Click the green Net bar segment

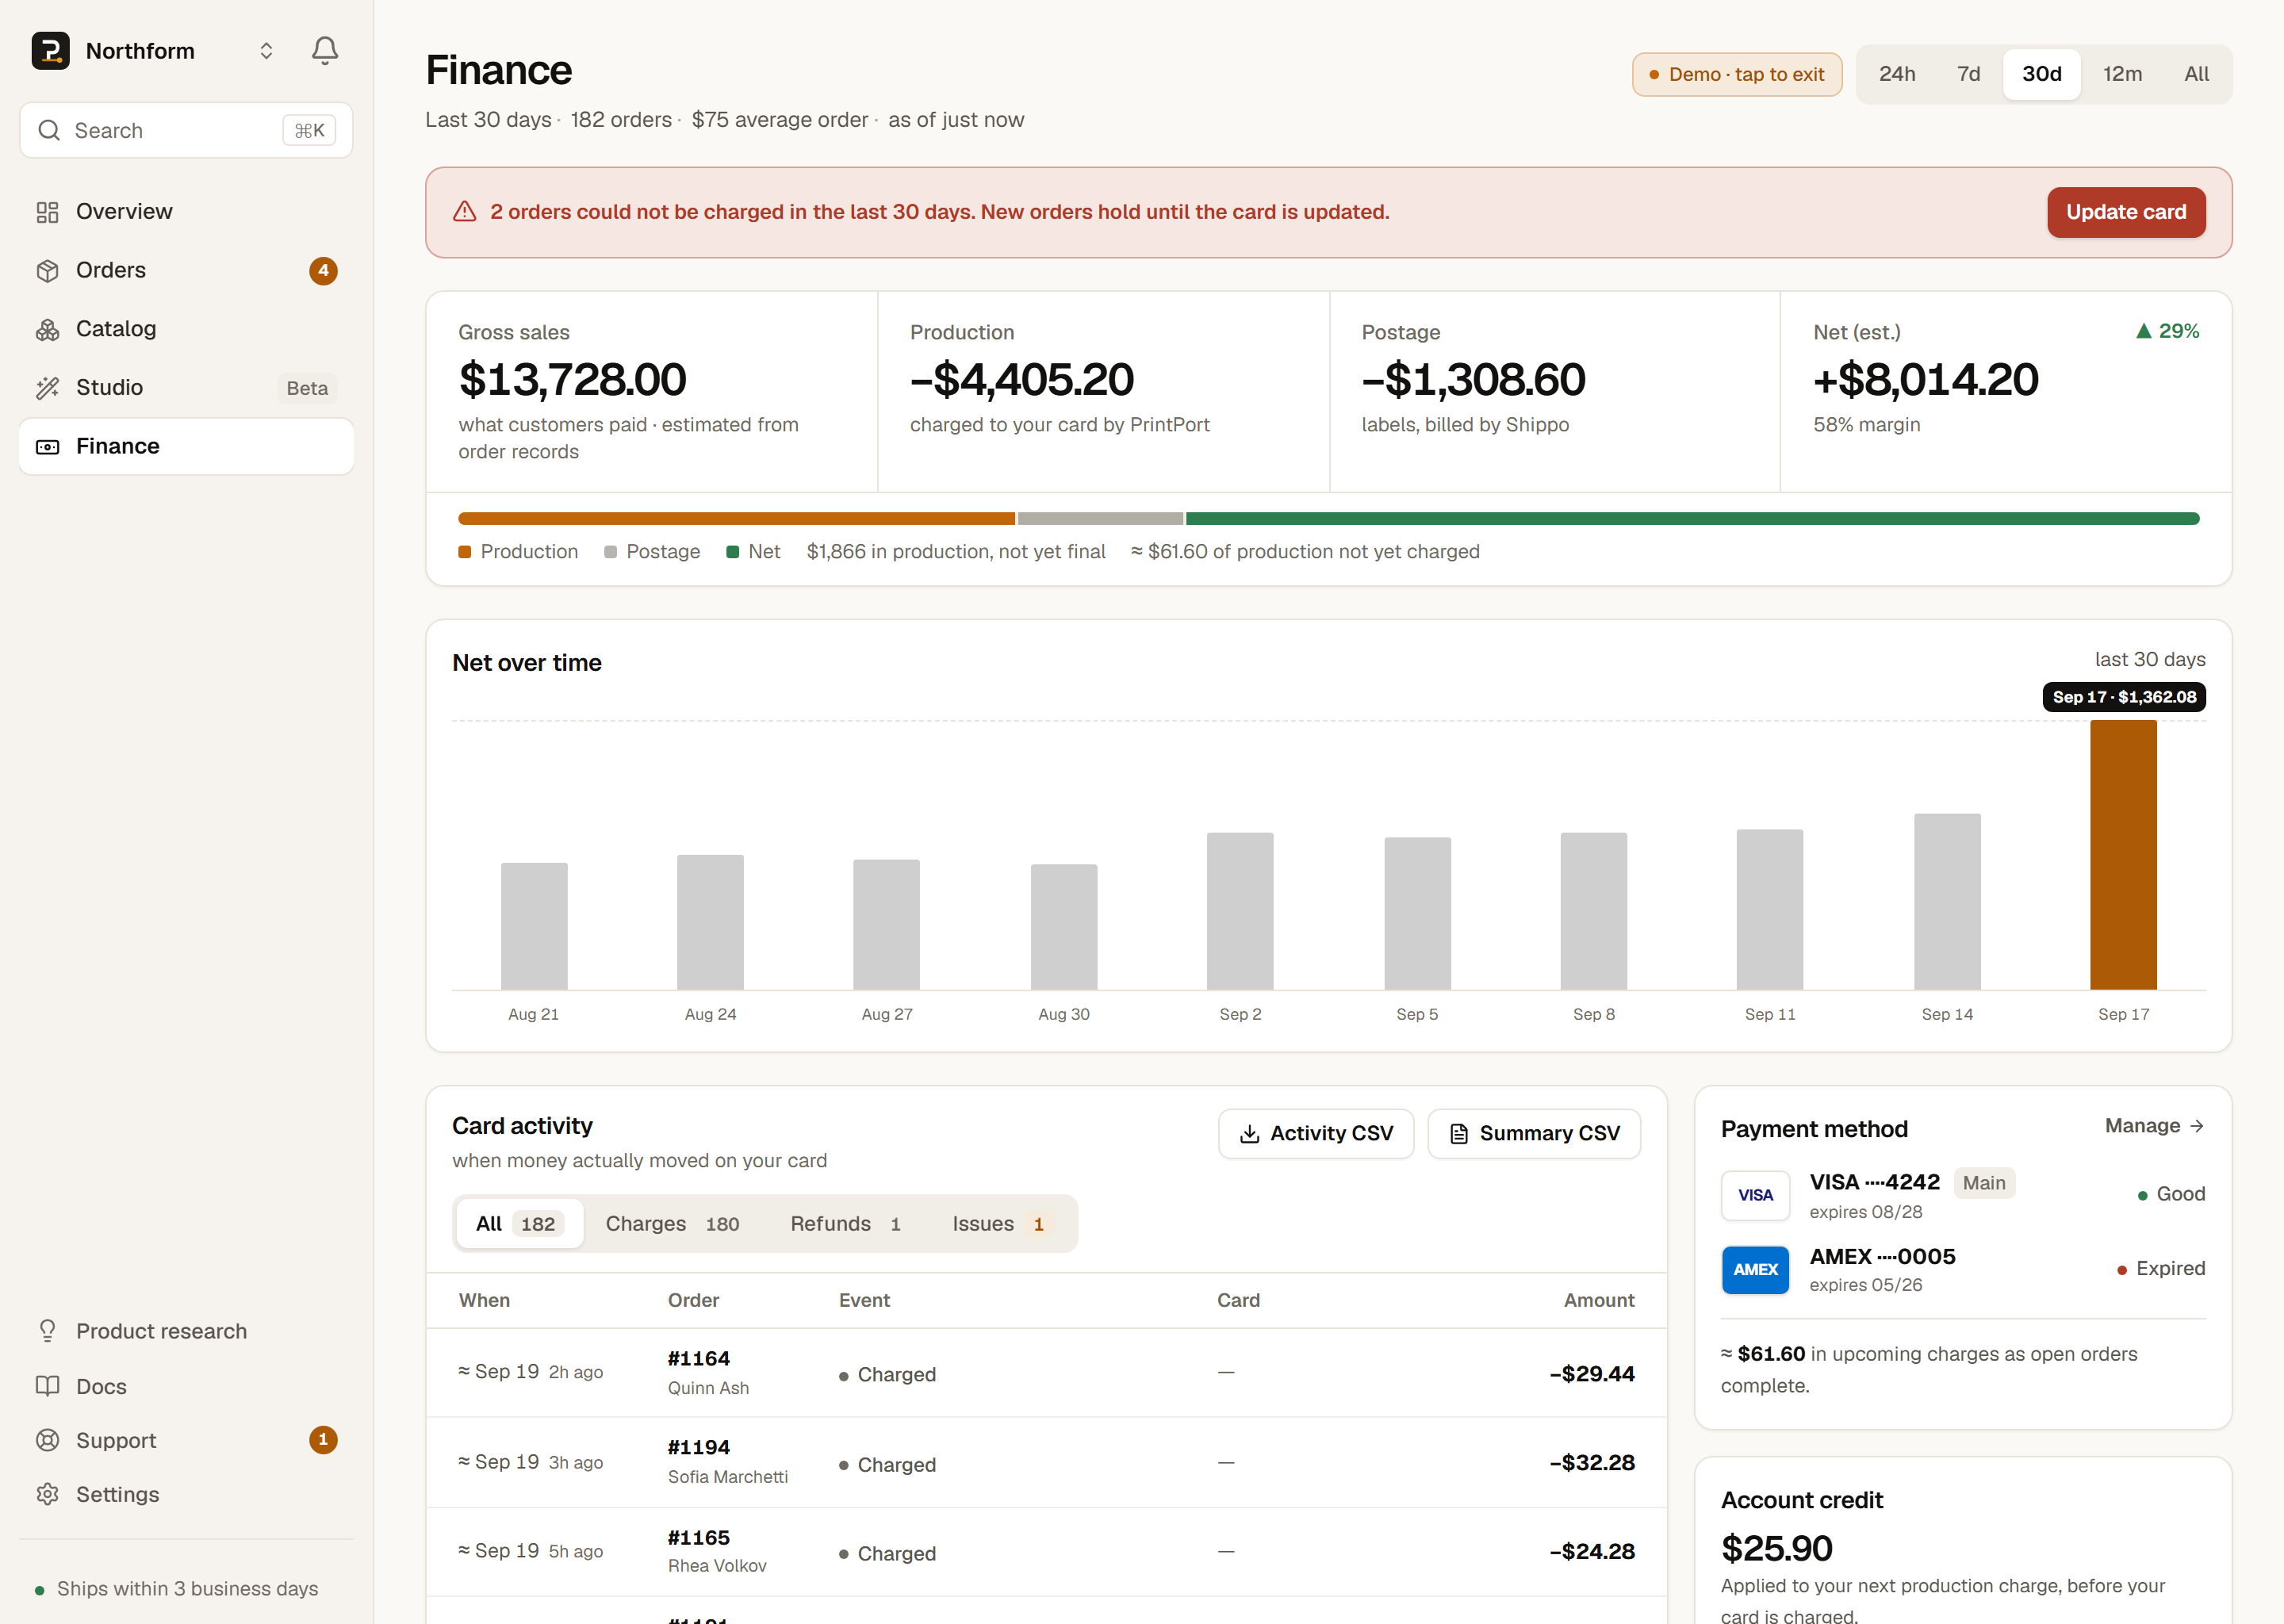click(x=1692, y=519)
